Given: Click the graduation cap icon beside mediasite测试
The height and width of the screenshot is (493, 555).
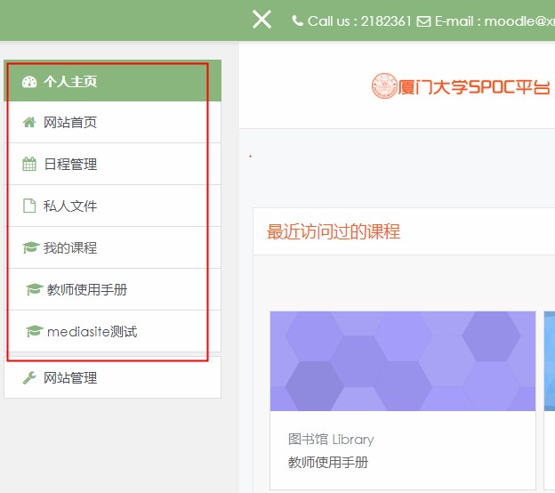Looking at the screenshot, I should (x=34, y=332).
